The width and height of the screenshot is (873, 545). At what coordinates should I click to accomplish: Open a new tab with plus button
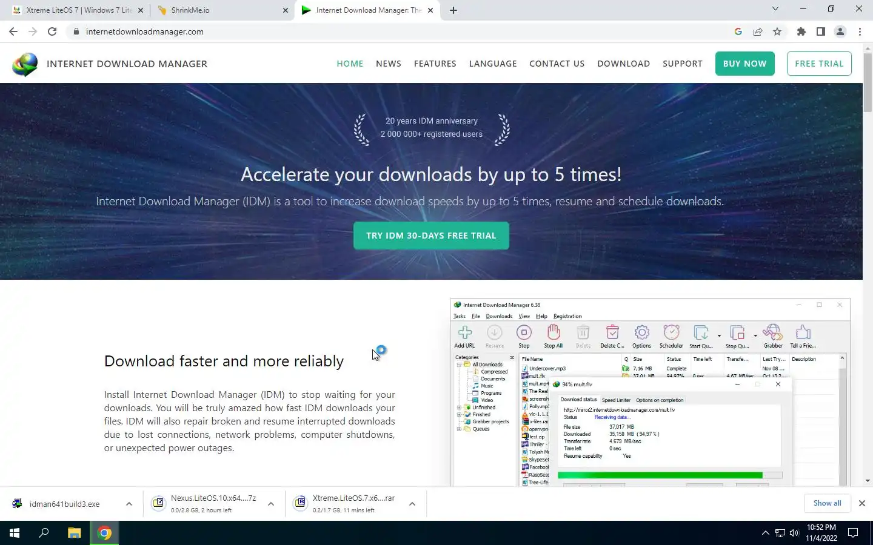click(x=453, y=10)
